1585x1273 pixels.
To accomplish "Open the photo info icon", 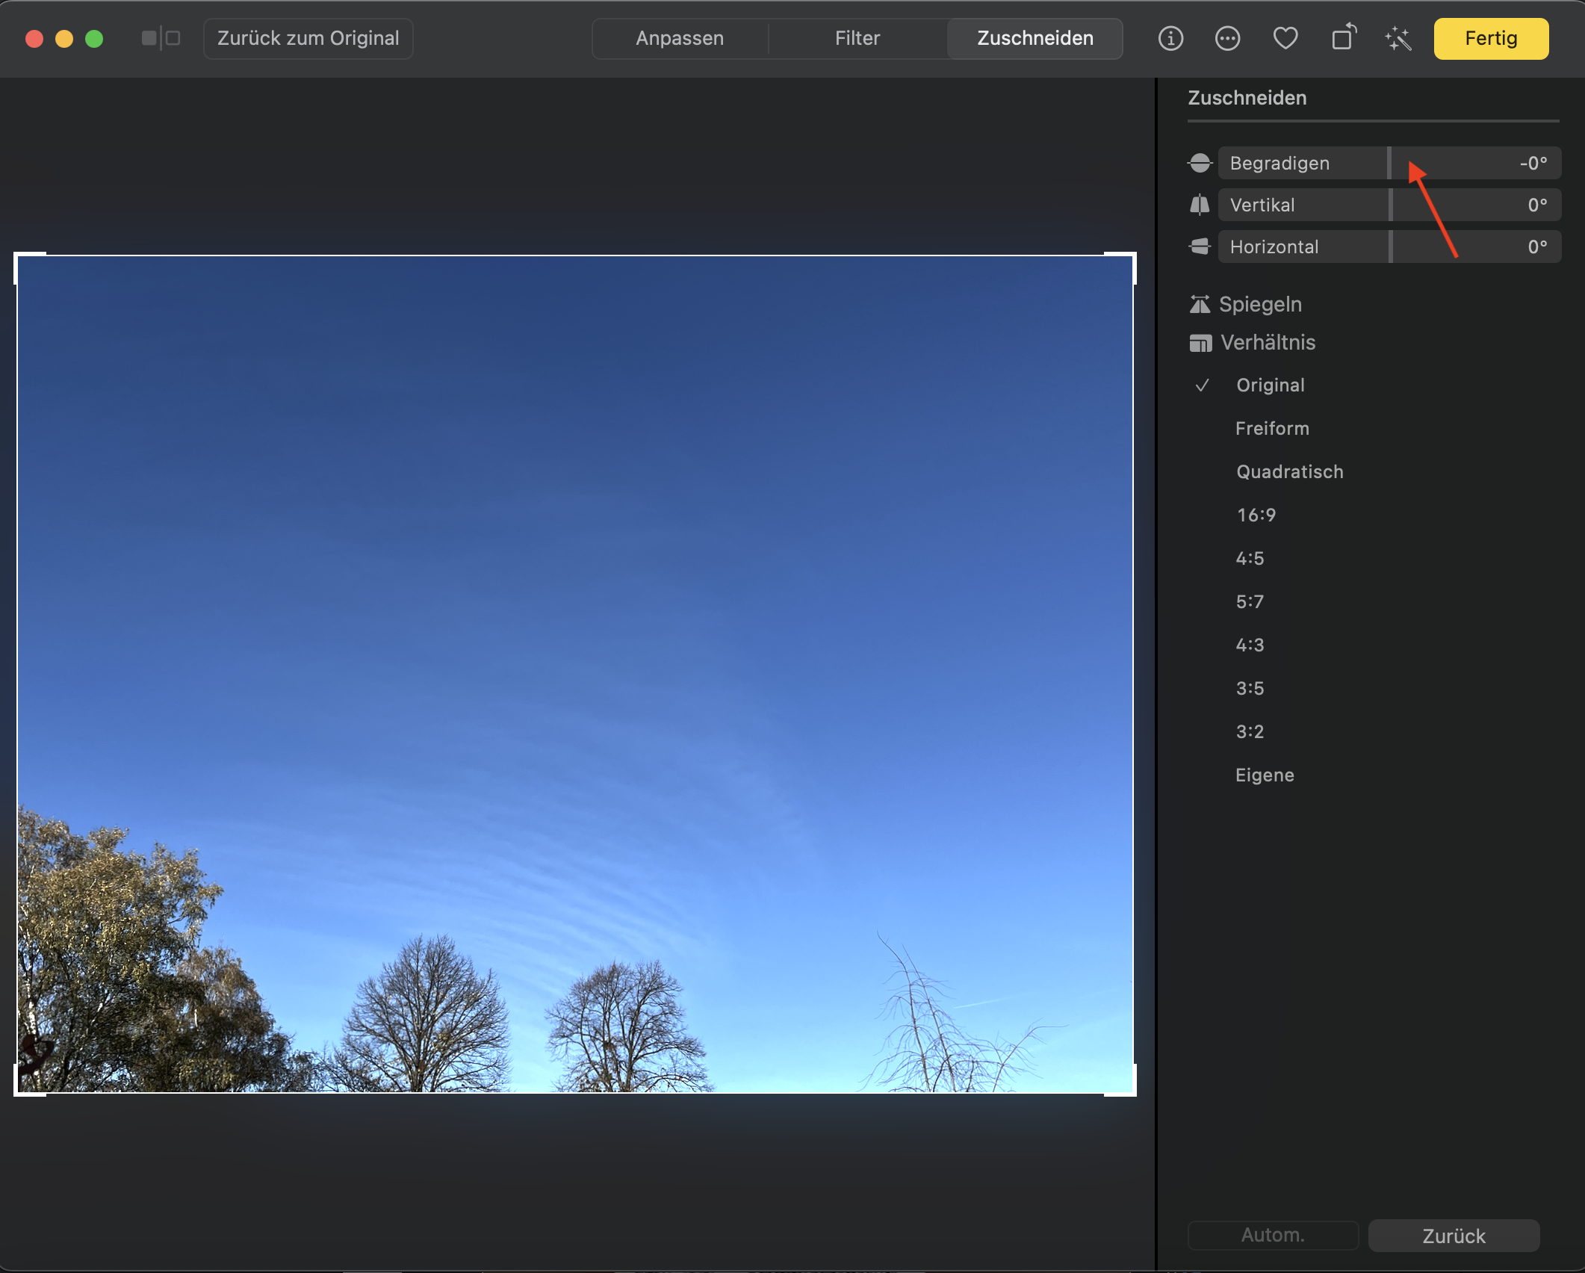I will pos(1170,38).
